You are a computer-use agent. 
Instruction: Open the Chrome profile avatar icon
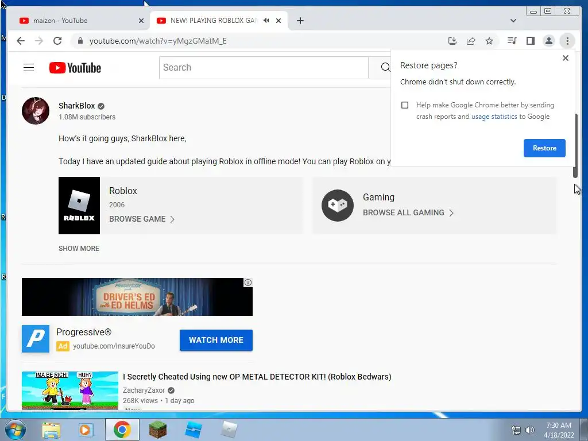point(548,41)
